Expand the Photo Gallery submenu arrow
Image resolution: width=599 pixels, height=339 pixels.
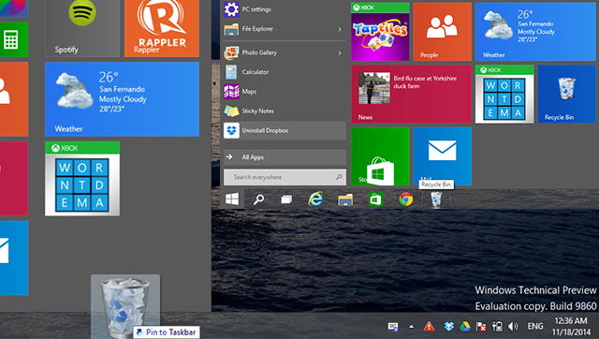[340, 53]
